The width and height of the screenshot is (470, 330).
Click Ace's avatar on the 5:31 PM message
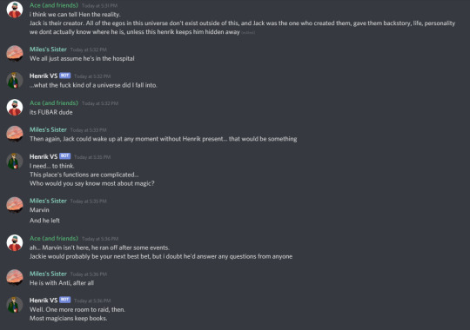[x=15, y=10]
